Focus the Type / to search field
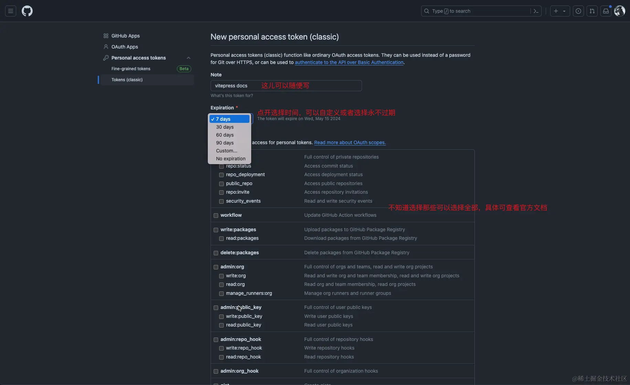Screen dimensions: 630x385 click(481, 11)
